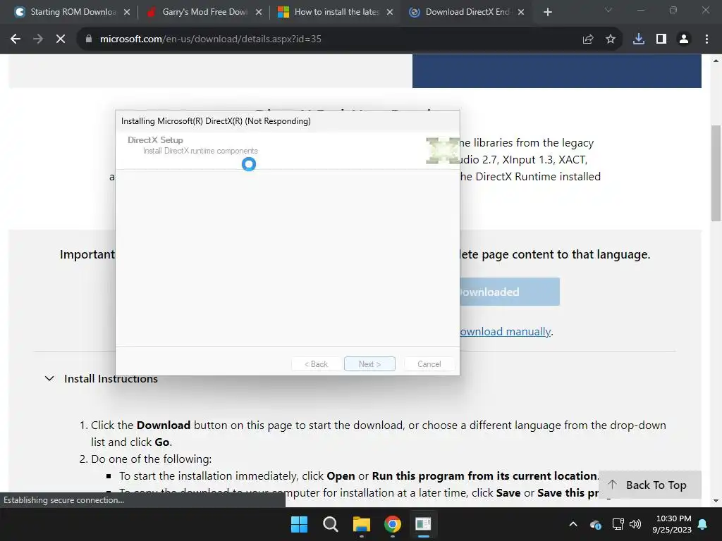Open a new tab
This screenshot has width=722, height=541.
(547, 12)
